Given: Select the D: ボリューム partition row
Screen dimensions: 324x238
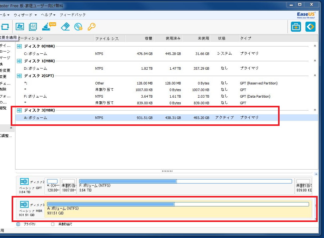Looking at the screenshot, I should click(167, 68).
